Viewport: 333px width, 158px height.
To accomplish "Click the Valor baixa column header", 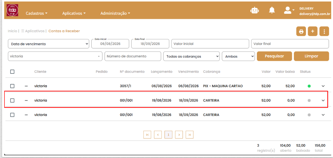I will coord(285,72).
